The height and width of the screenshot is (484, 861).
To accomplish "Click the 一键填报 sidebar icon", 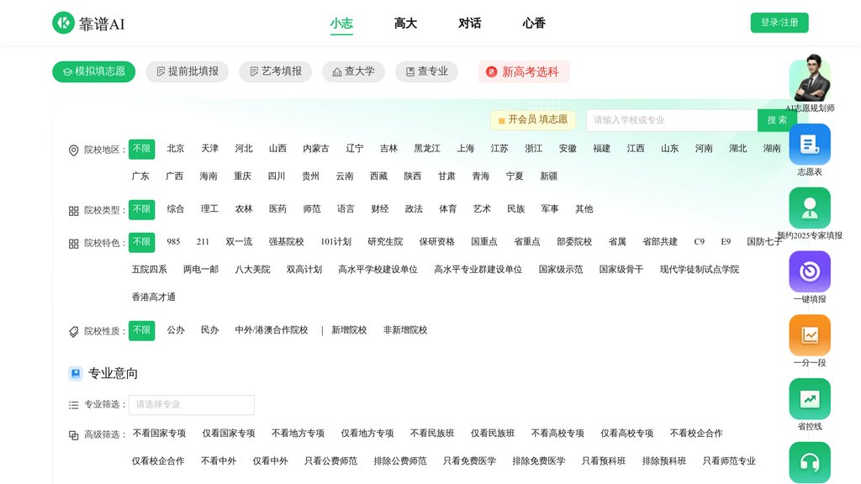I will 809,271.
